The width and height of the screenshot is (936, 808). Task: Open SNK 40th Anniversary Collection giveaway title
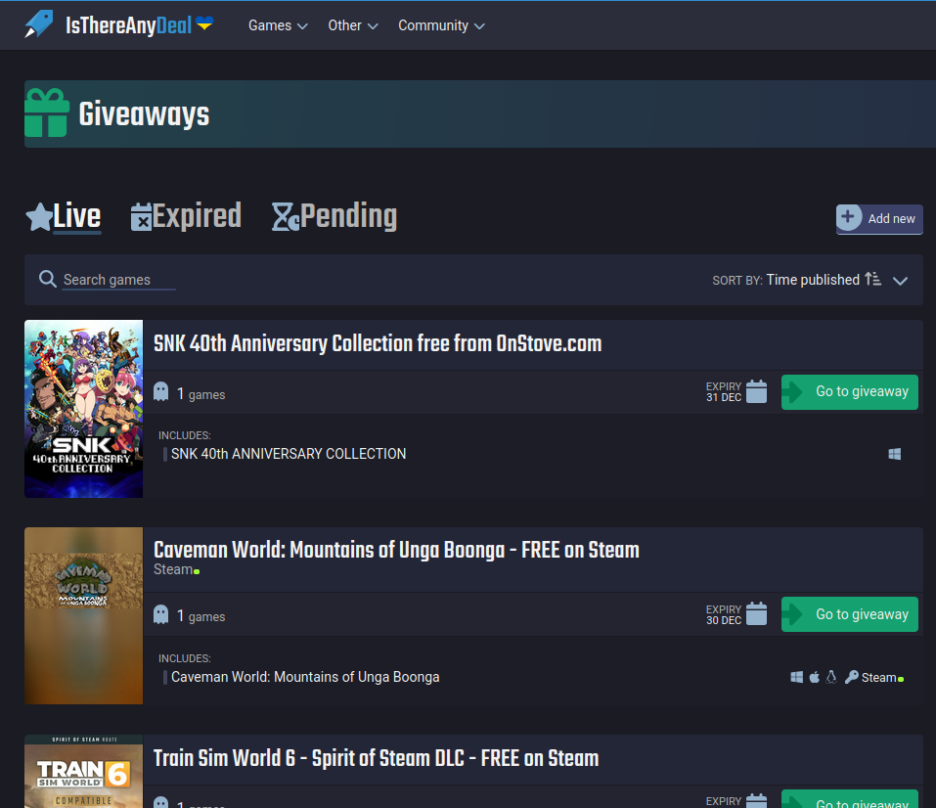[378, 344]
